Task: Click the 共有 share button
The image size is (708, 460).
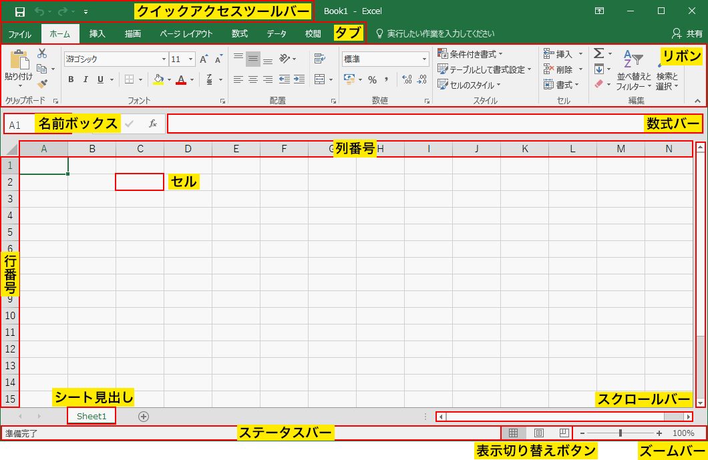Action: pyautogui.click(x=687, y=33)
